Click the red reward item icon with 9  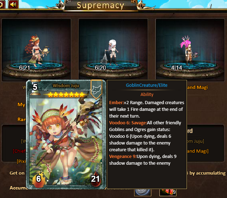point(168,192)
